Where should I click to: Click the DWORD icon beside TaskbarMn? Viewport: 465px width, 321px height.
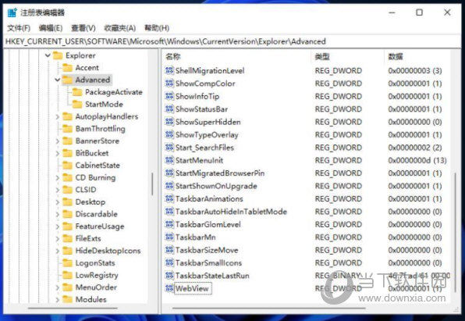(x=169, y=237)
